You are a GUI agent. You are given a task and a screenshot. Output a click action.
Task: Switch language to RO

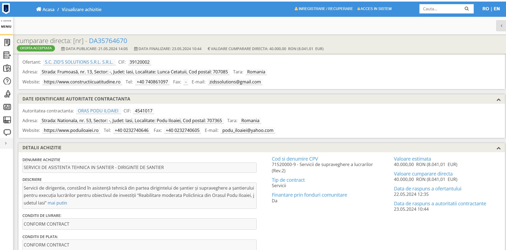pos(485,9)
